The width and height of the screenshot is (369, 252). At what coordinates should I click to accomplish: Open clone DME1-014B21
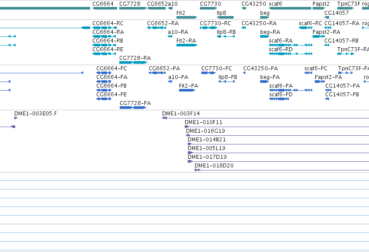(207, 140)
